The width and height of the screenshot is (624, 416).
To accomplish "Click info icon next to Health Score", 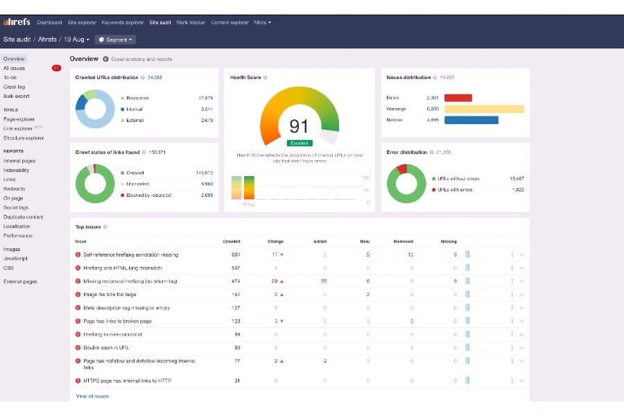I will click(x=265, y=77).
